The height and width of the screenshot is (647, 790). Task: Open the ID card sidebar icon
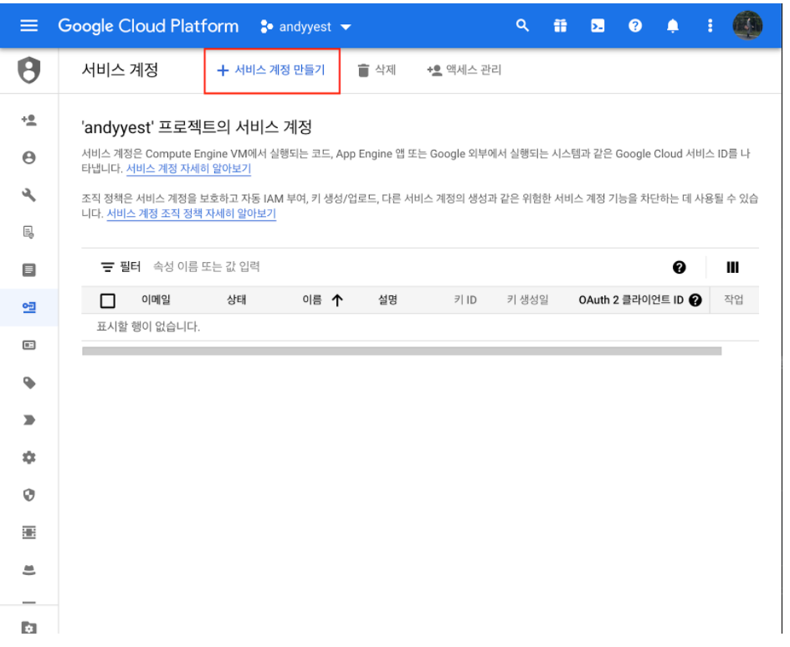pyautogui.click(x=29, y=345)
